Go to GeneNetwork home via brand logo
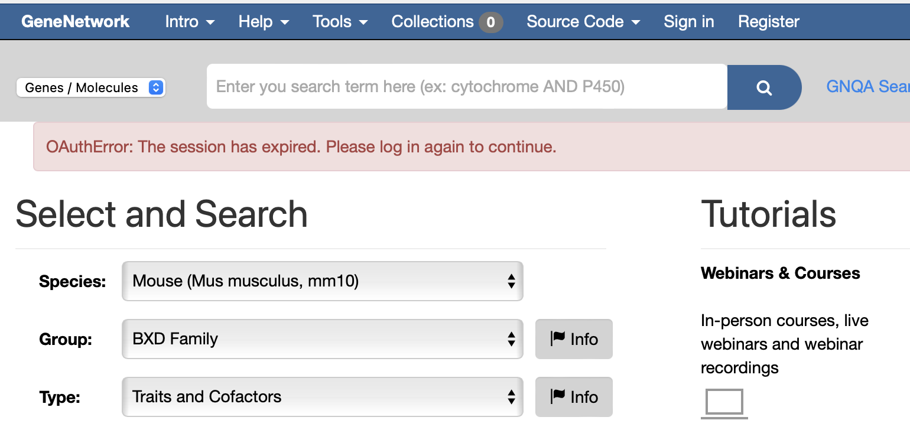The height and width of the screenshot is (430, 910). (x=75, y=22)
